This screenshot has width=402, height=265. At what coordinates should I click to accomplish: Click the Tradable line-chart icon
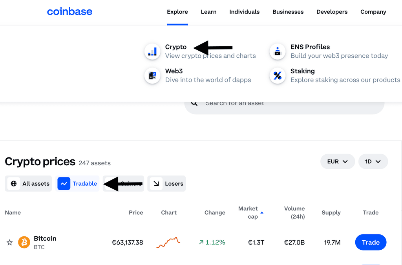click(64, 183)
